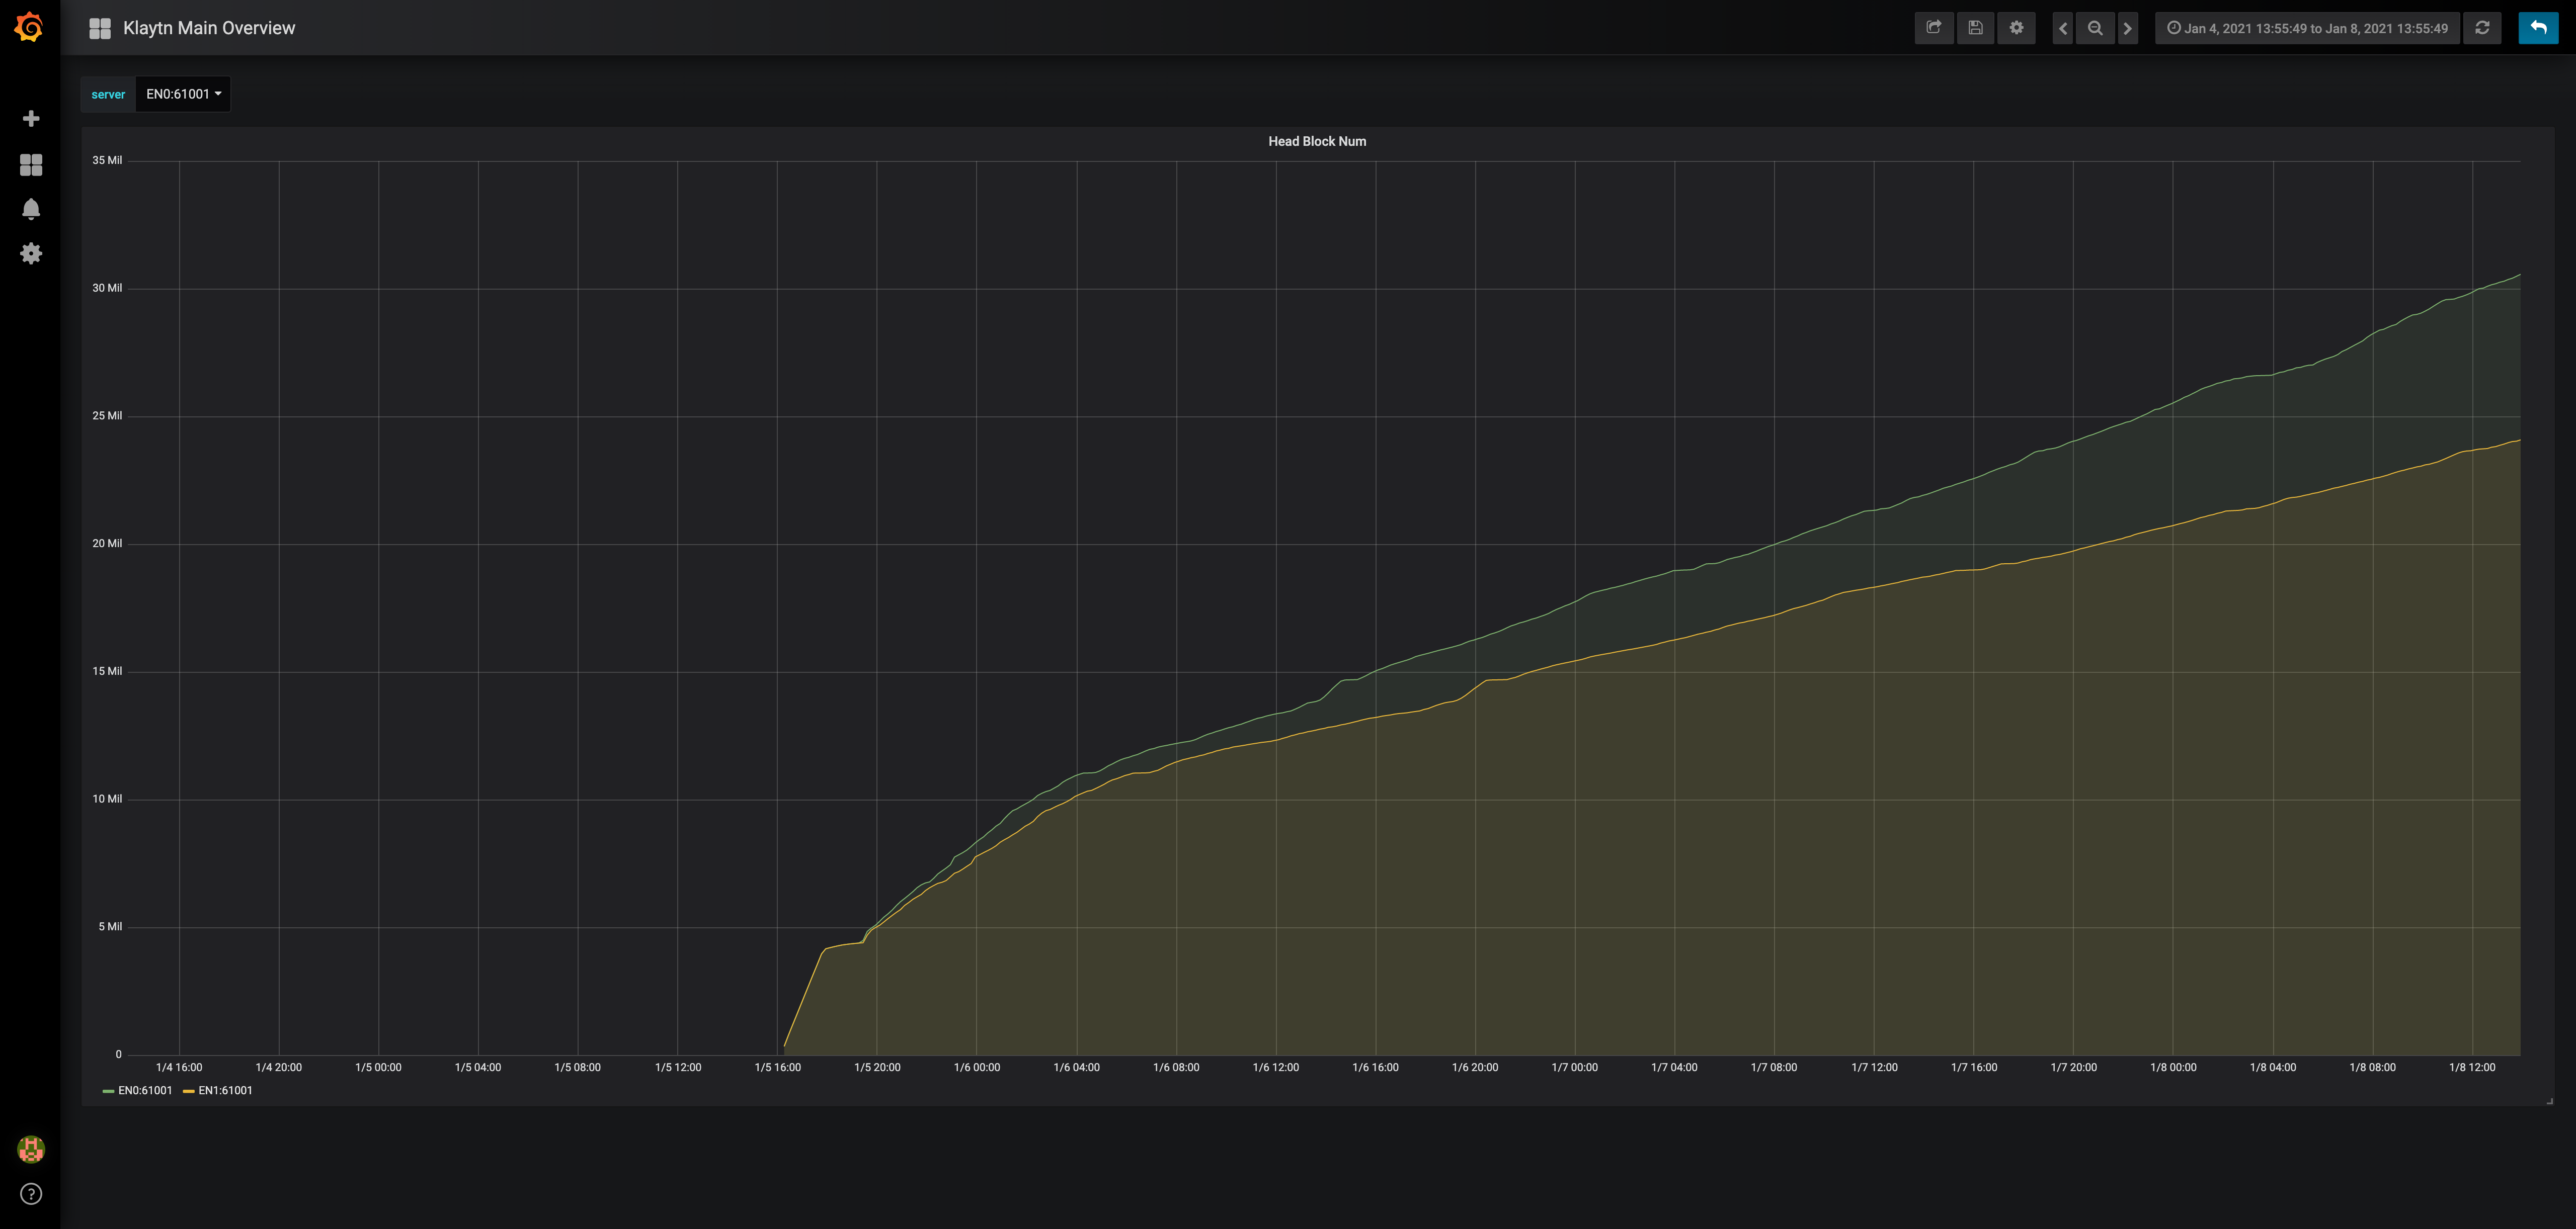
Task: Open the Head Block Num panel title menu
Action: coord(1316,141)
